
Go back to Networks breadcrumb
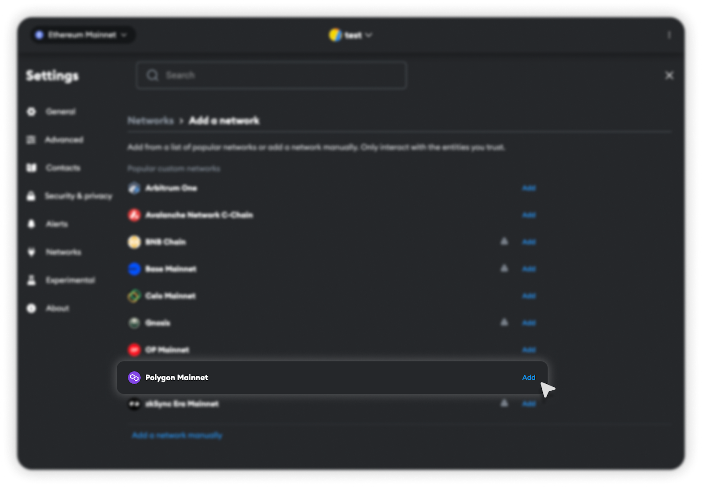coord(150,120)
